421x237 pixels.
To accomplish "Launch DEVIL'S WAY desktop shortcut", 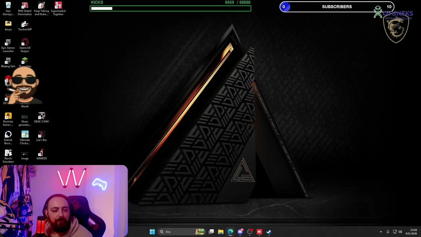I will 41,118.
